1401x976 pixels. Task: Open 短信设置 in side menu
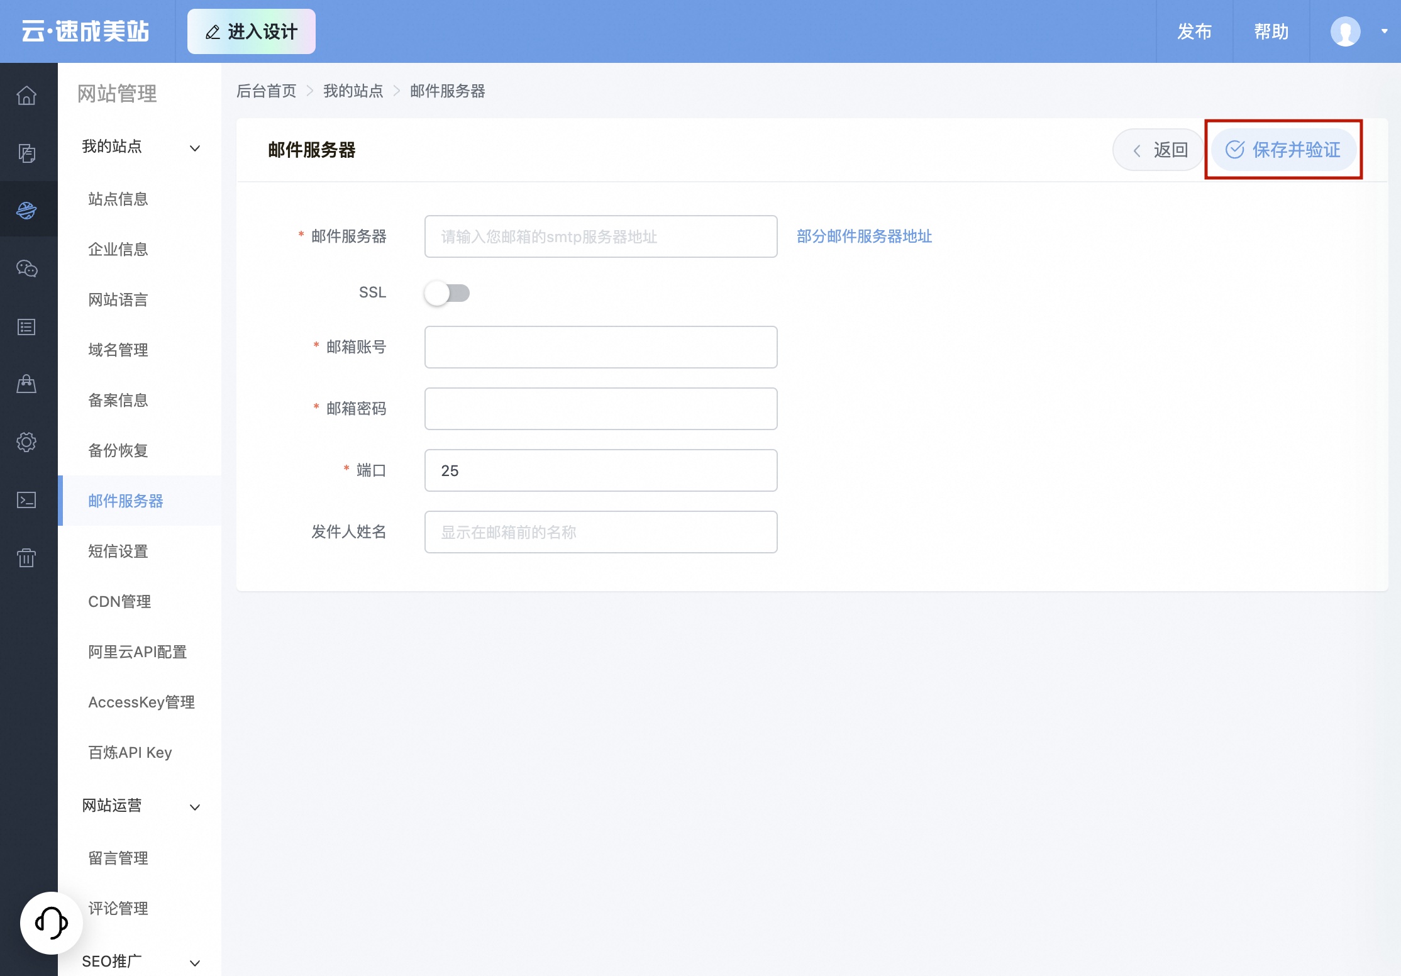(118, 552)
